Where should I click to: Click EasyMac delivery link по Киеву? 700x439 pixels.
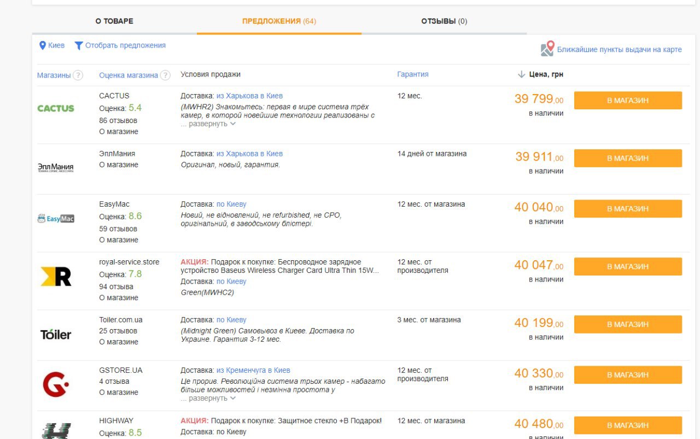click(231, 204)
